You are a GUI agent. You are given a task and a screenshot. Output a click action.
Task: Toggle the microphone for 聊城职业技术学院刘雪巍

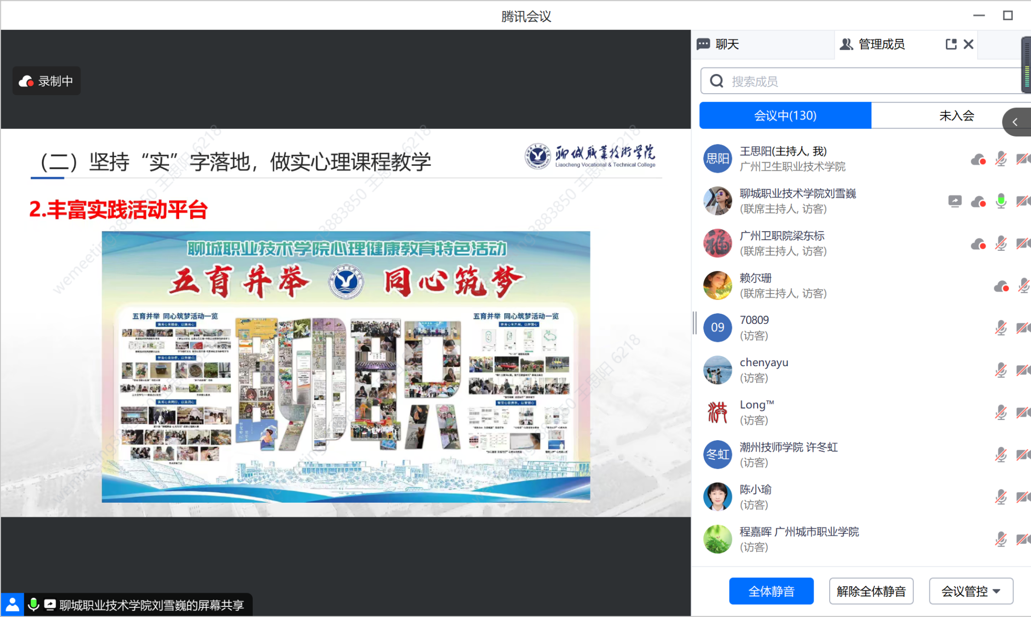1001,201
